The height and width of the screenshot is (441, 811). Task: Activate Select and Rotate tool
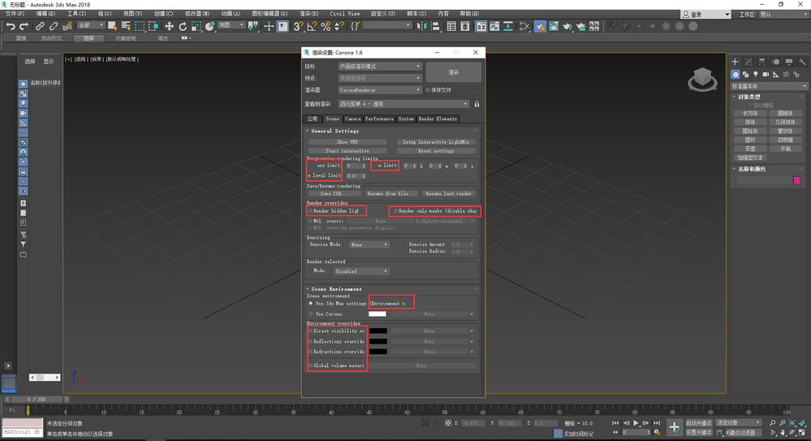(183, 26)
